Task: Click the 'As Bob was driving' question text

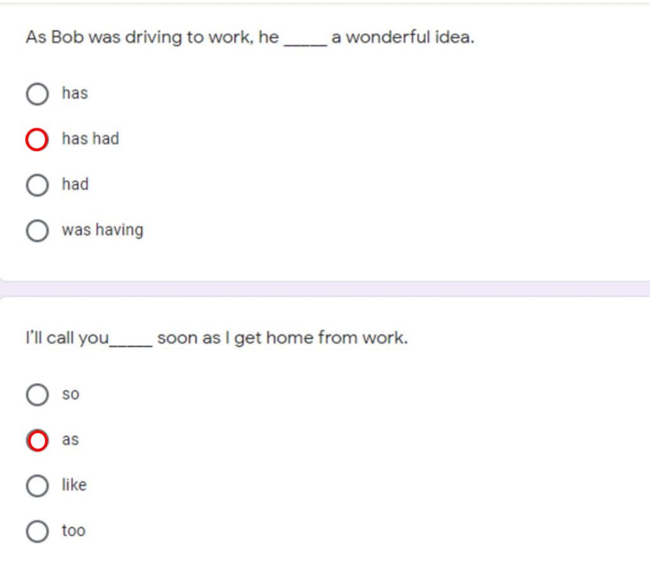Action: 250,37
